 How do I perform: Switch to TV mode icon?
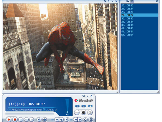click(x=84, y=112)
